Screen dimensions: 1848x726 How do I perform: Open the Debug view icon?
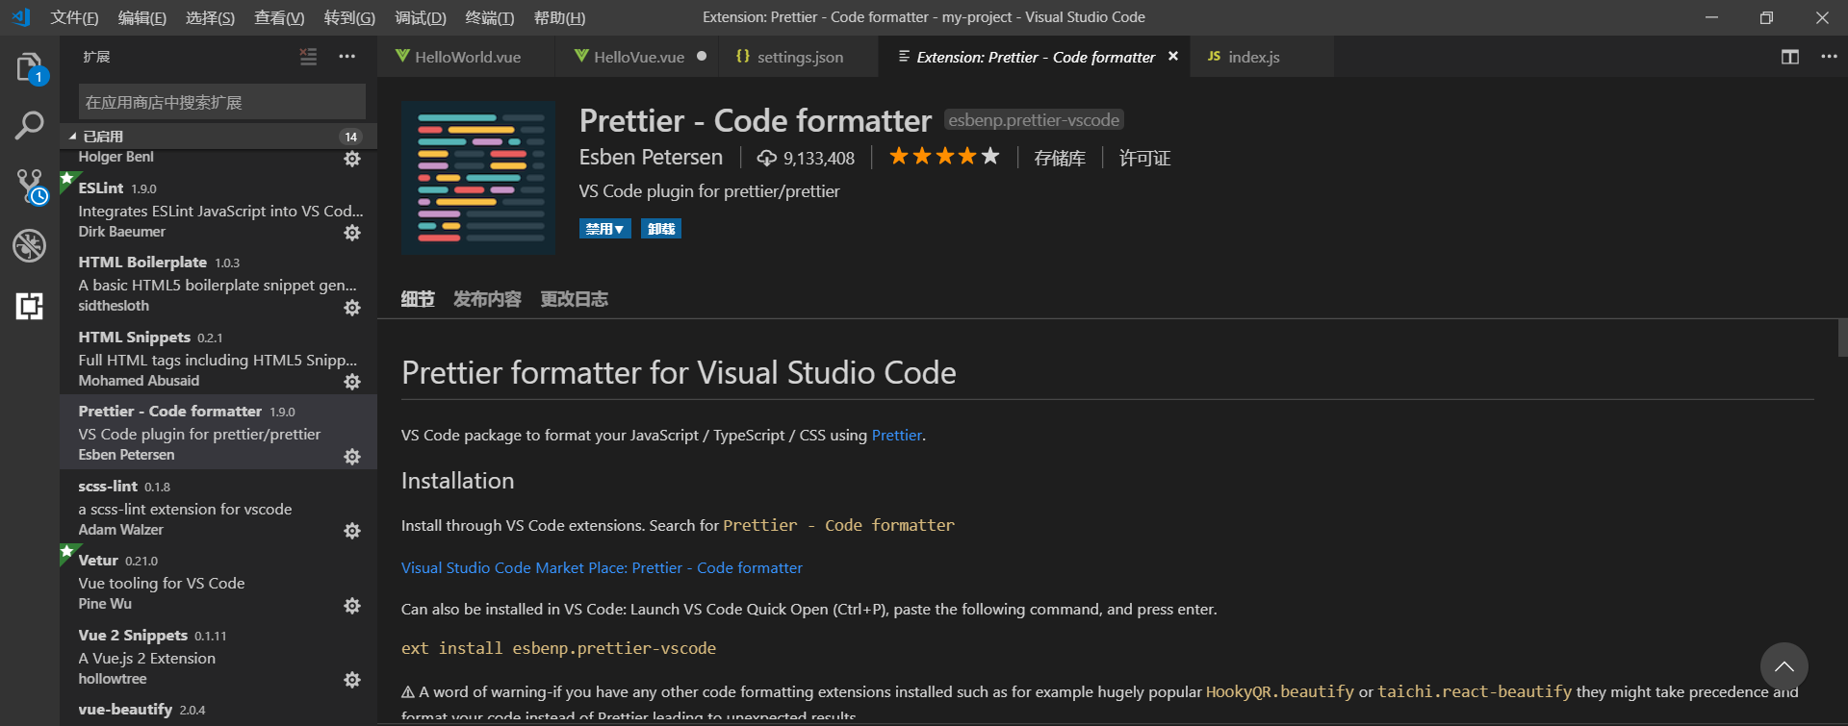click(29, 246)
